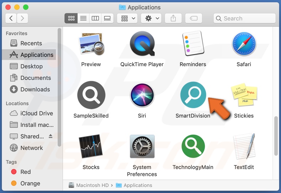Click Applications in the path bar
Screen dimensions: 281x193
click(x=134, y=185)
